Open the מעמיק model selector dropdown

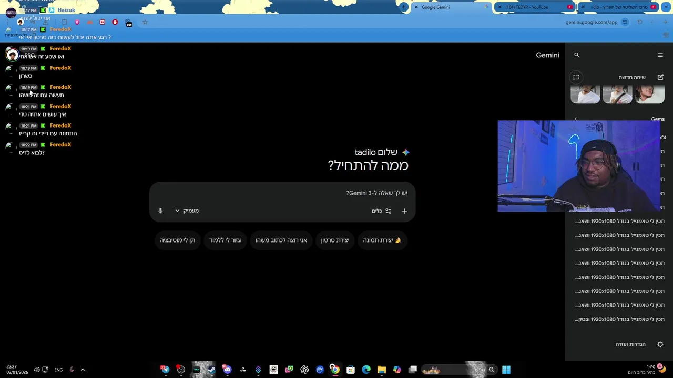[x=187, y=211]
